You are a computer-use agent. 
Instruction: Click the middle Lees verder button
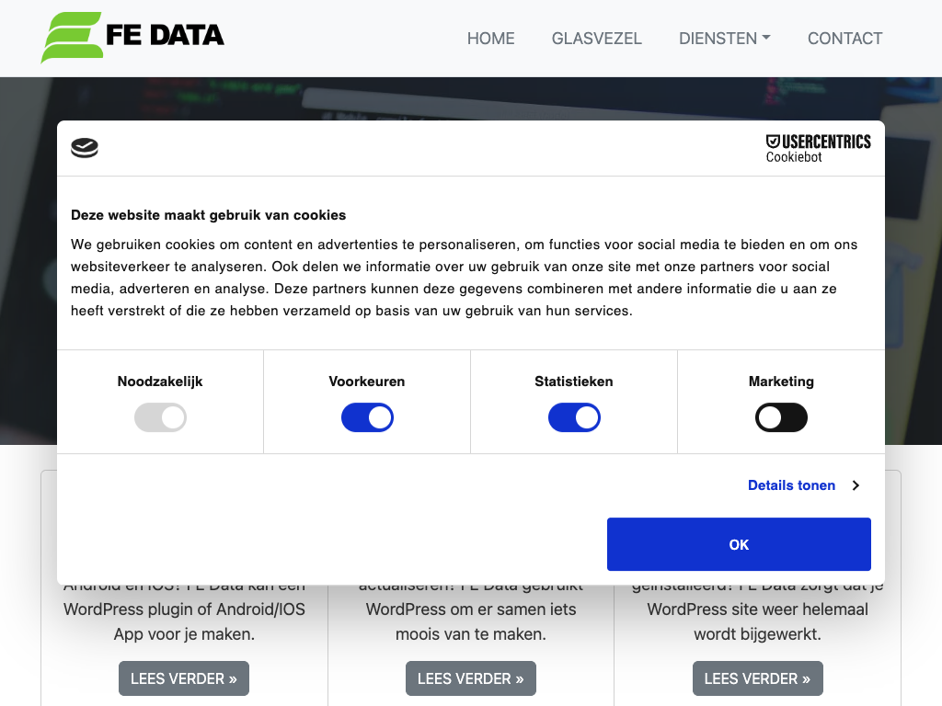click(471, 678)
